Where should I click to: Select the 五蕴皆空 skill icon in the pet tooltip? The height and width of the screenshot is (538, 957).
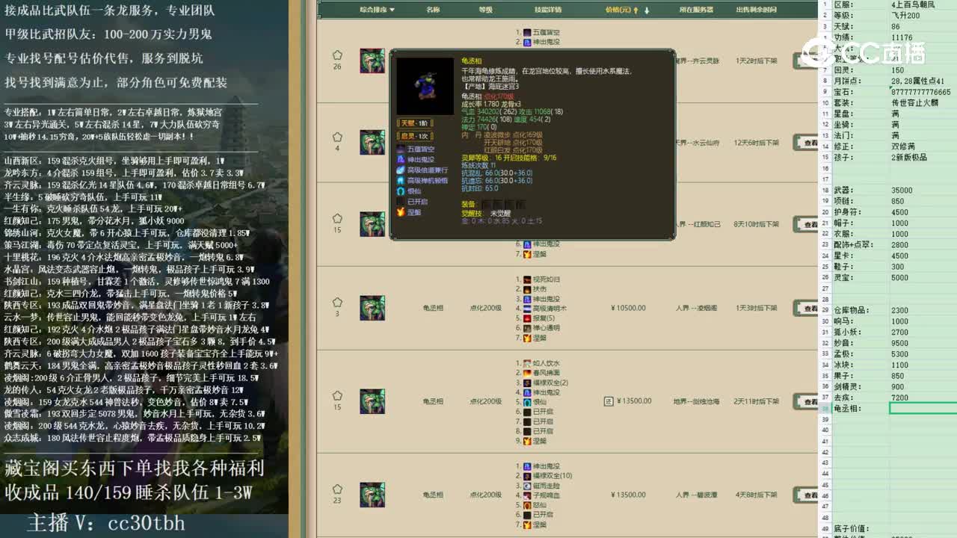(401, 148)
